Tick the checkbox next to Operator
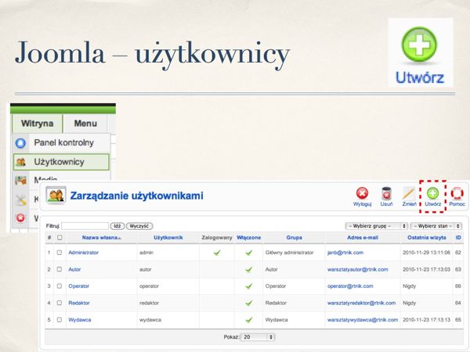 (60, 286)
